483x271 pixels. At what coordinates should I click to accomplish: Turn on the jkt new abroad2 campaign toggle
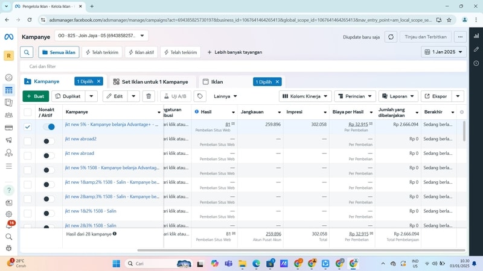click(49, 141)
